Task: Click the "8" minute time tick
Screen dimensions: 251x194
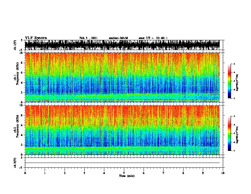Action: (183, 173)
